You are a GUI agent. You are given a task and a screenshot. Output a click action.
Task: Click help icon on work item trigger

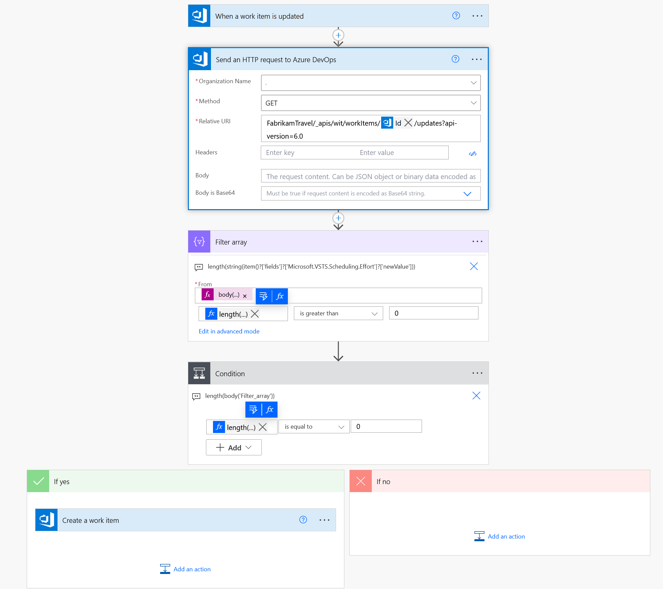tap(456, 16)
